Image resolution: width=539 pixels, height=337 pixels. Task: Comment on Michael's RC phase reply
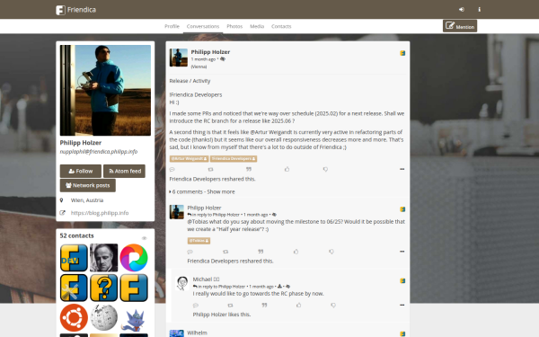(196, 306)
